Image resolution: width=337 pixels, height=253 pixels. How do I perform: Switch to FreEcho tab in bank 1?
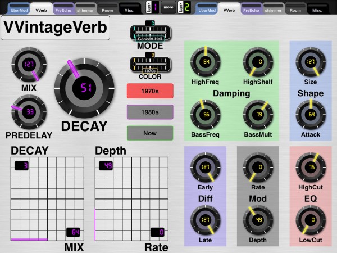click(63, 9)
